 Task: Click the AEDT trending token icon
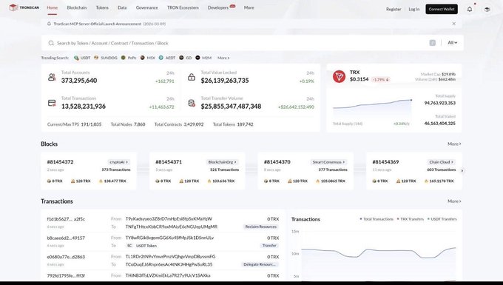tap(161, 58)
